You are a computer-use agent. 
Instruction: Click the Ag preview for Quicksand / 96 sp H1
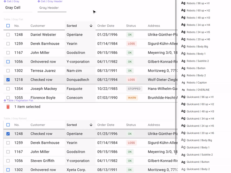point(183,97)
